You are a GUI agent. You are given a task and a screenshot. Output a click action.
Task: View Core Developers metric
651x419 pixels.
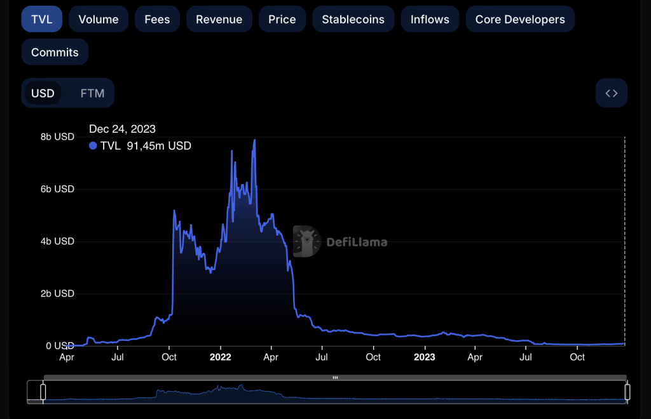coord(520,20)
